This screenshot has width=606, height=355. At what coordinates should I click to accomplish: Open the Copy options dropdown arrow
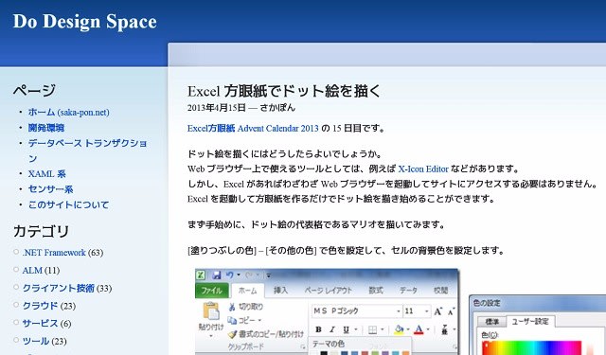tap(259, 320)
